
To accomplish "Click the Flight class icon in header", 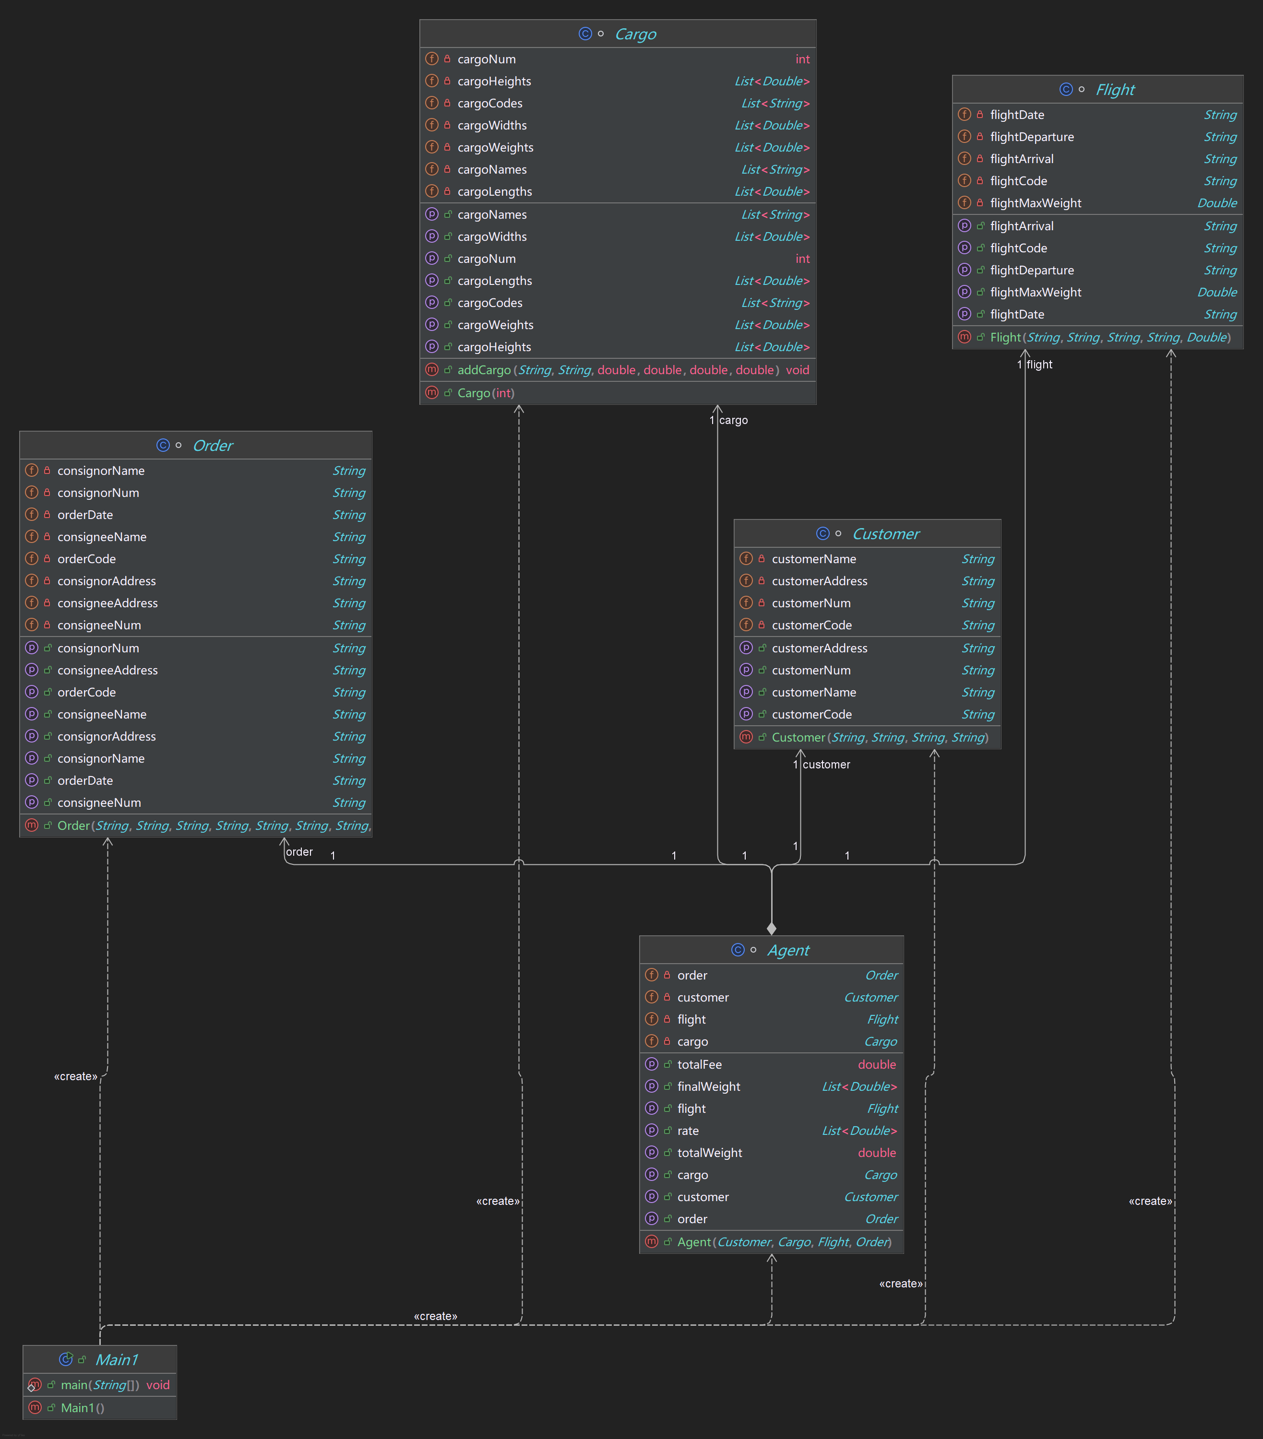I will click(1066, 89).
